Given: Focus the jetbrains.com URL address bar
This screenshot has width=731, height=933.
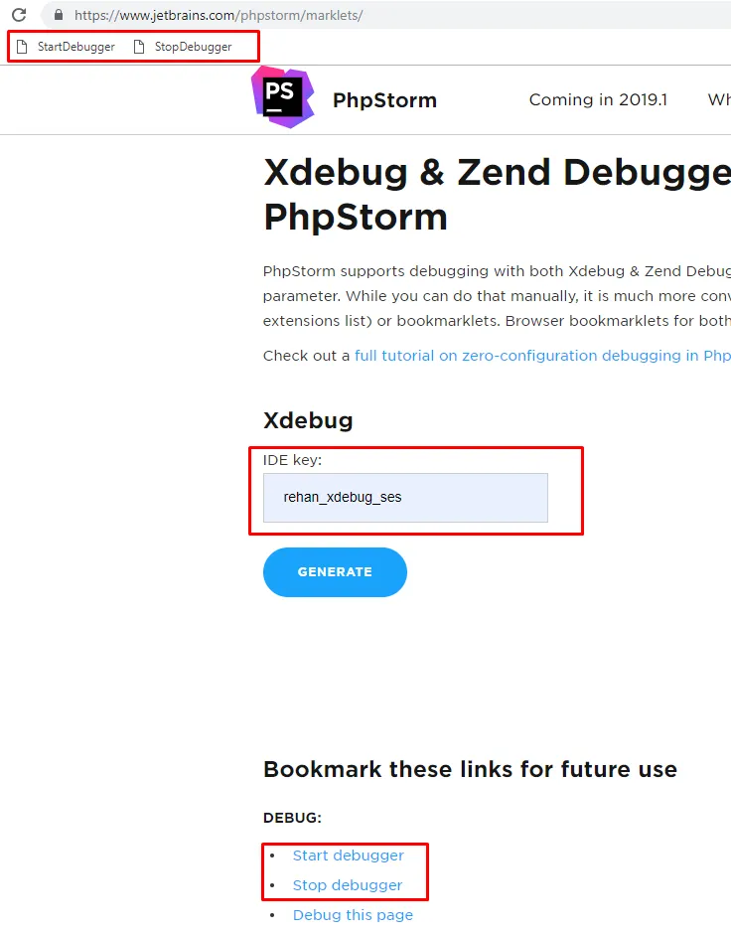Looking at the screenshot, I should click(298, 16).
